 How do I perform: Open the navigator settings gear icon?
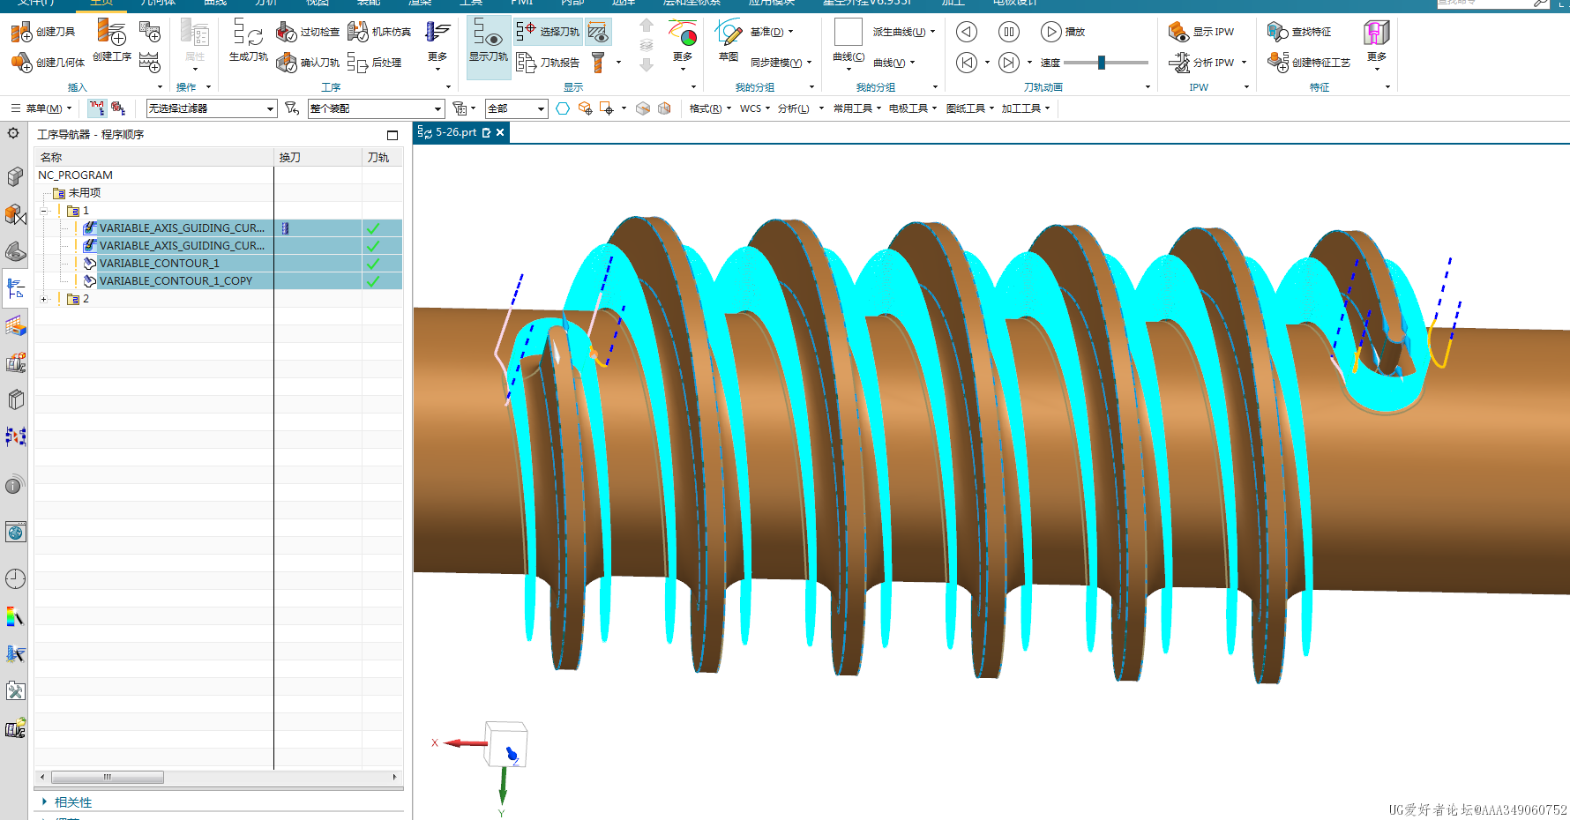point(13,133)
